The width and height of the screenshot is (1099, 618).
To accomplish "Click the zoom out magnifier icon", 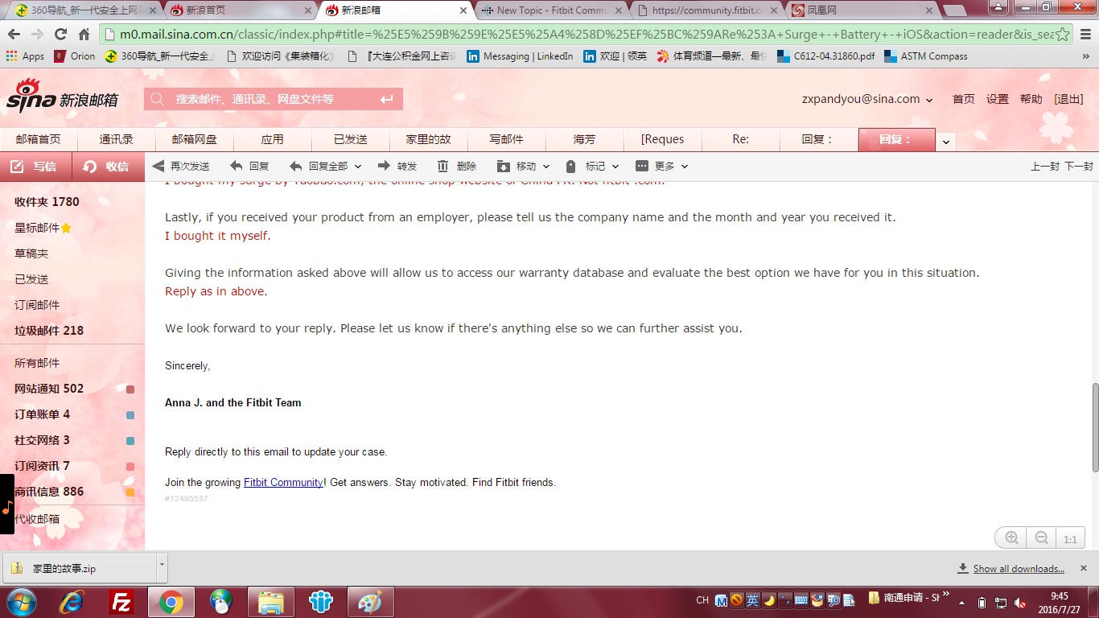I will coord(1041,538).
